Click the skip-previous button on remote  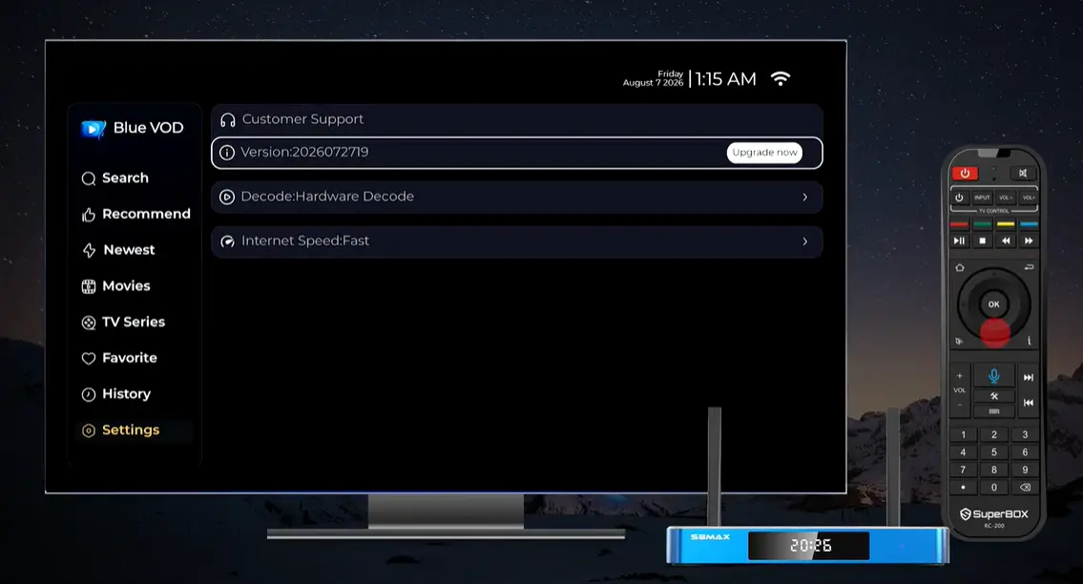pos(1028,403)
